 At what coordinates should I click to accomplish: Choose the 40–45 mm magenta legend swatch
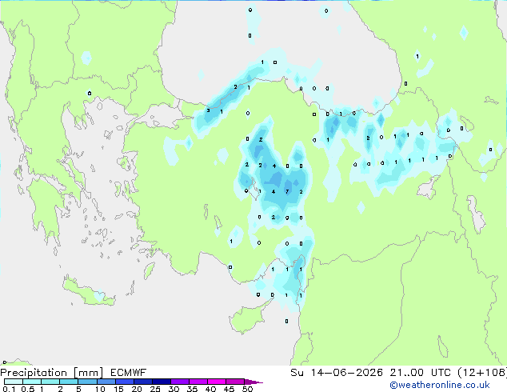[217, 382]
